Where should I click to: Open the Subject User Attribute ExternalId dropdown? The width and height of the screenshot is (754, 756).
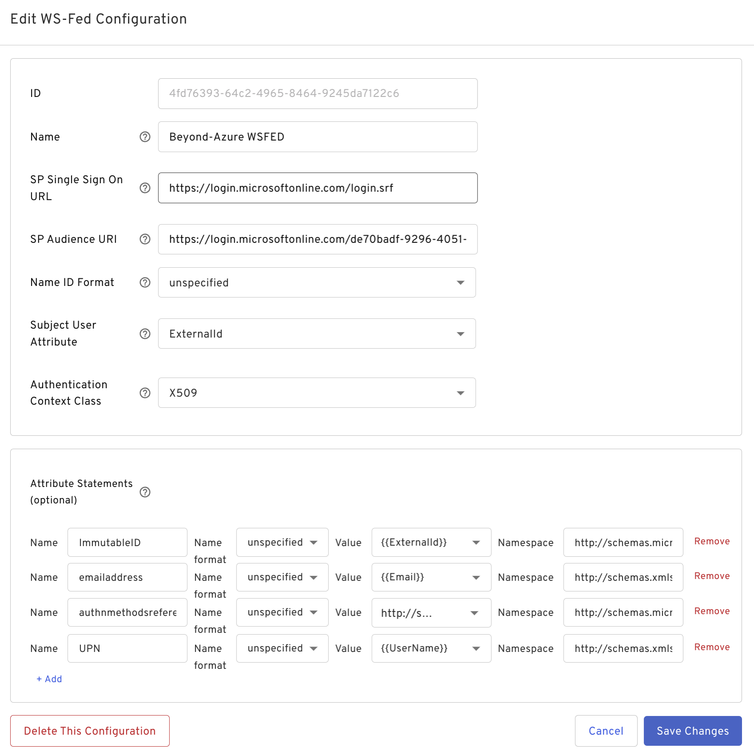(x=316, y=334)
